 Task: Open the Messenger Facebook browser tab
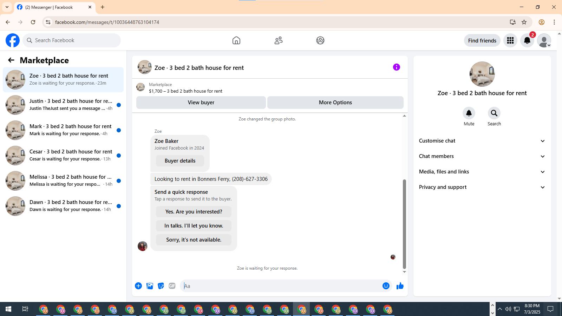pyautogui.click(x=54, y=7)
